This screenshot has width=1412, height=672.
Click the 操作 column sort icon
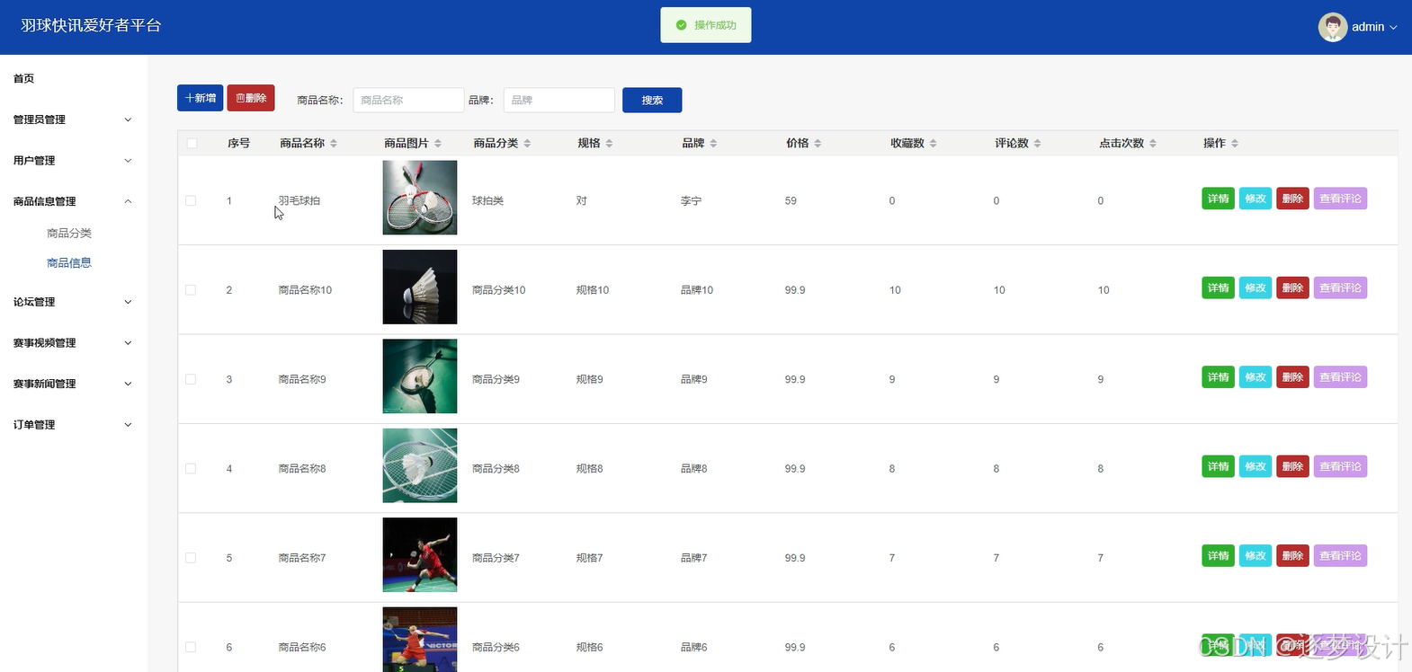pyautogui.click(x=1235, y=144)
